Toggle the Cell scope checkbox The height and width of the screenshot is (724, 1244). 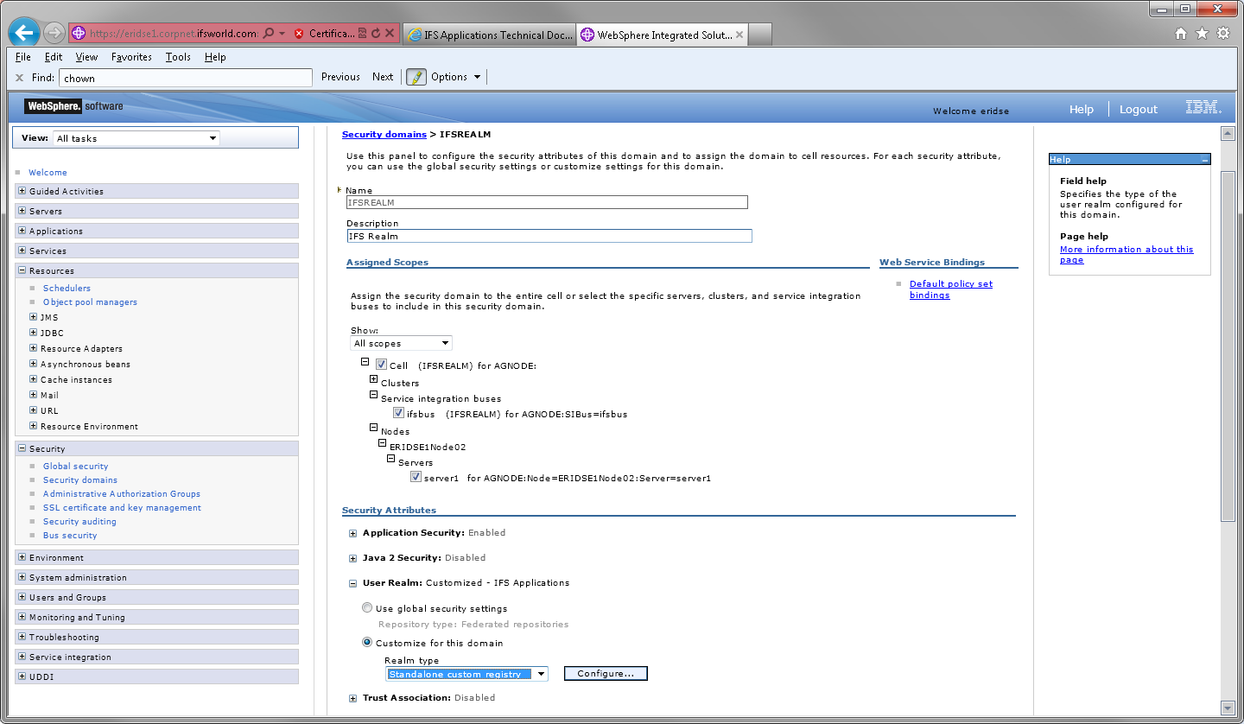[381, 365]
